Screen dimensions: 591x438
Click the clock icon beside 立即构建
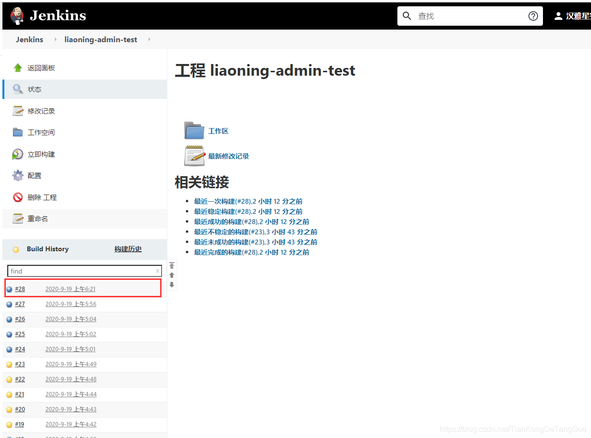[18, 154]
